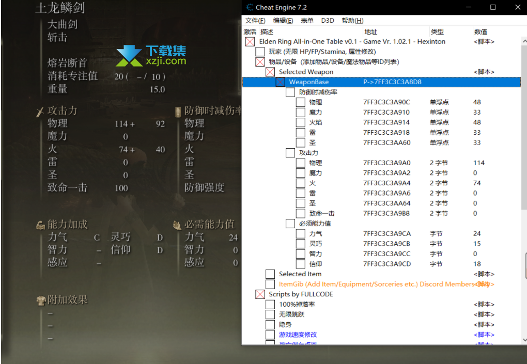Screen dimensions: 527x364
Task: Select the 圣 7FF3C3C3AA60 defense row
Action: click(381, 143)
